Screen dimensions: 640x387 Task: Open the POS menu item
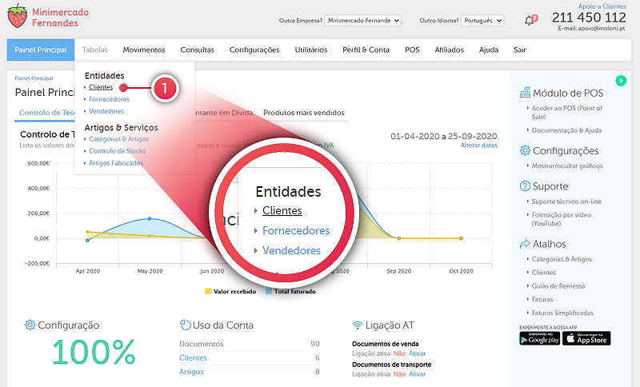click(x=412, y=50)
